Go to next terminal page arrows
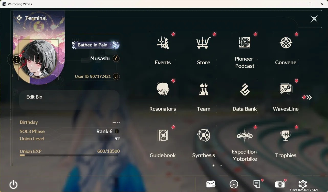Viewport: 328px width, 192px height. click(309, 97)
